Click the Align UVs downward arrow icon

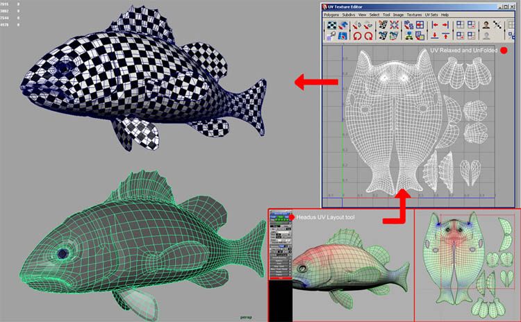click(x=435, y=35)
